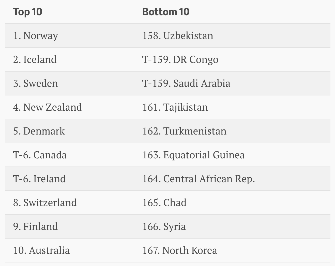This screenshot has width=335, height=266.
Task: Click the 161. Tajikistan cell
Action: pyautogui.click(x=175, y=107)
